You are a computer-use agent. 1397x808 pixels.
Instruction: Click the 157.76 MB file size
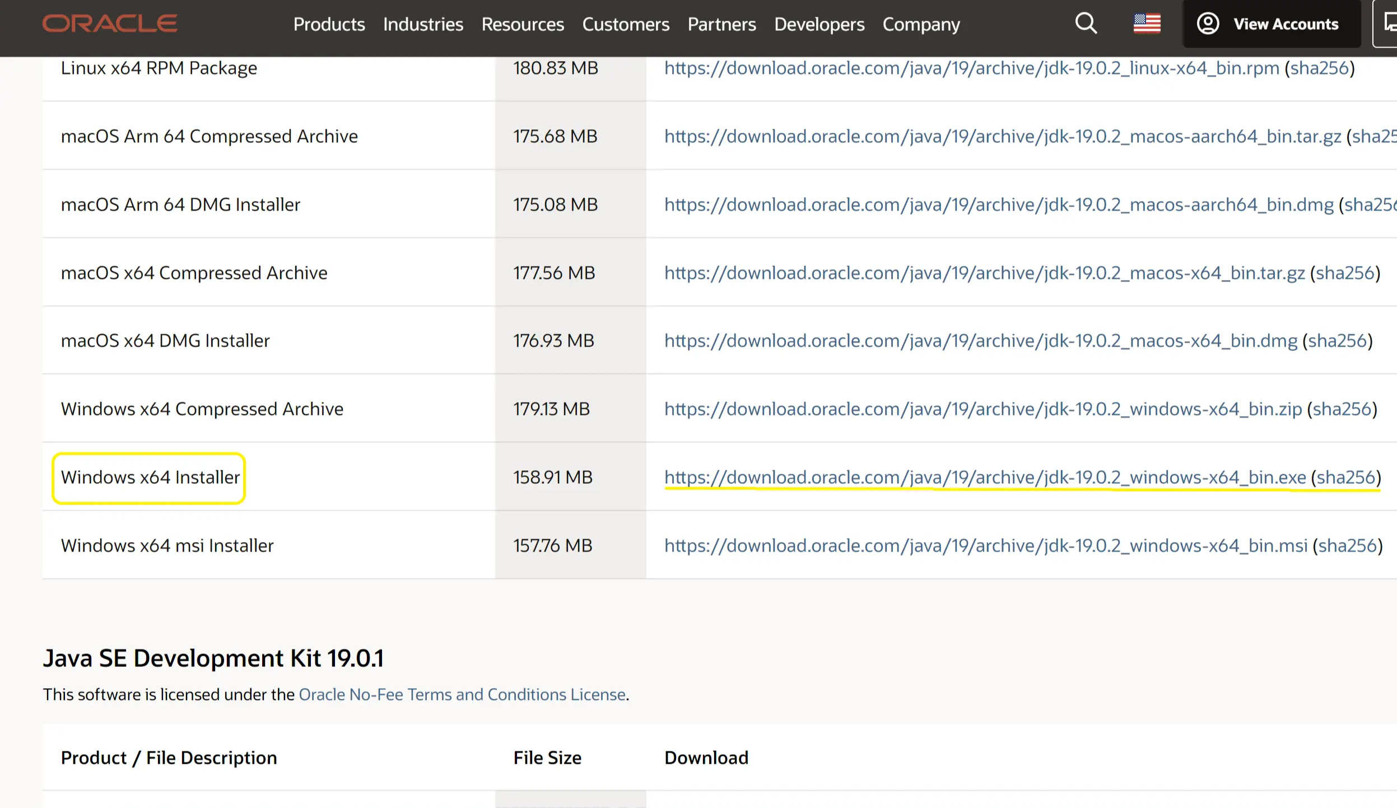click(553, 545)
